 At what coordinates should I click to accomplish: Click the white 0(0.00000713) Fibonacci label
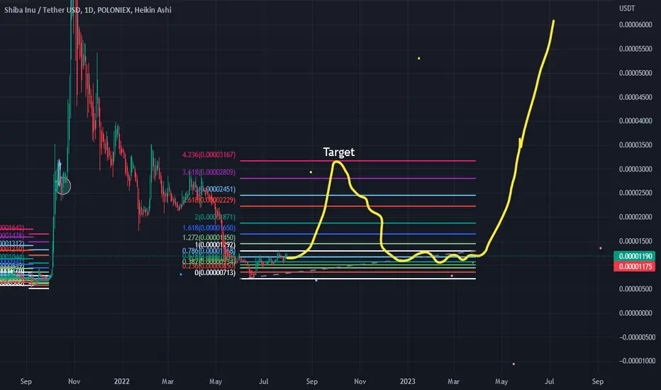pyautogui.click(x=215, y=273)
